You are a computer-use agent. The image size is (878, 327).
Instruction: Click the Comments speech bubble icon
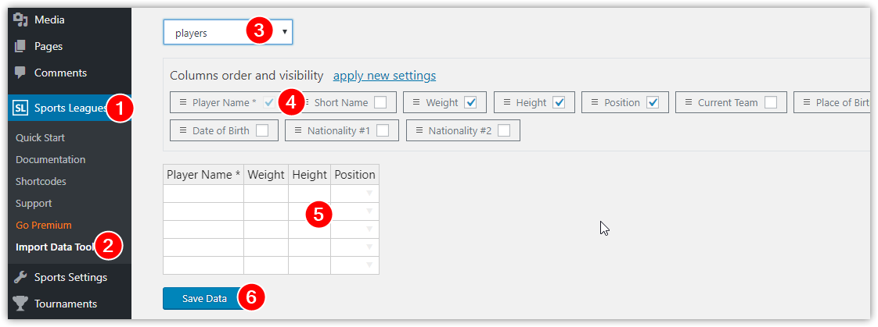pos(20,73)
